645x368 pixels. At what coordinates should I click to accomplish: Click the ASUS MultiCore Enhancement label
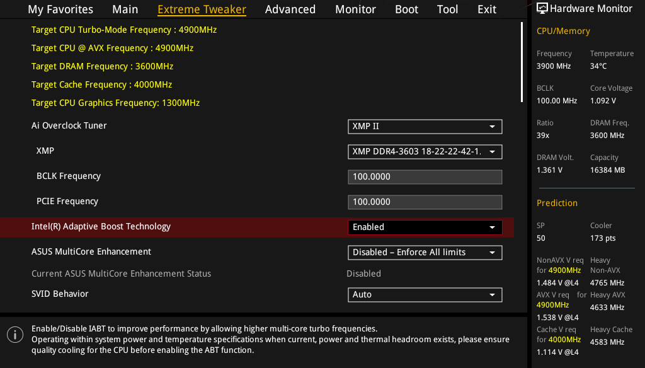coord(91,251)
